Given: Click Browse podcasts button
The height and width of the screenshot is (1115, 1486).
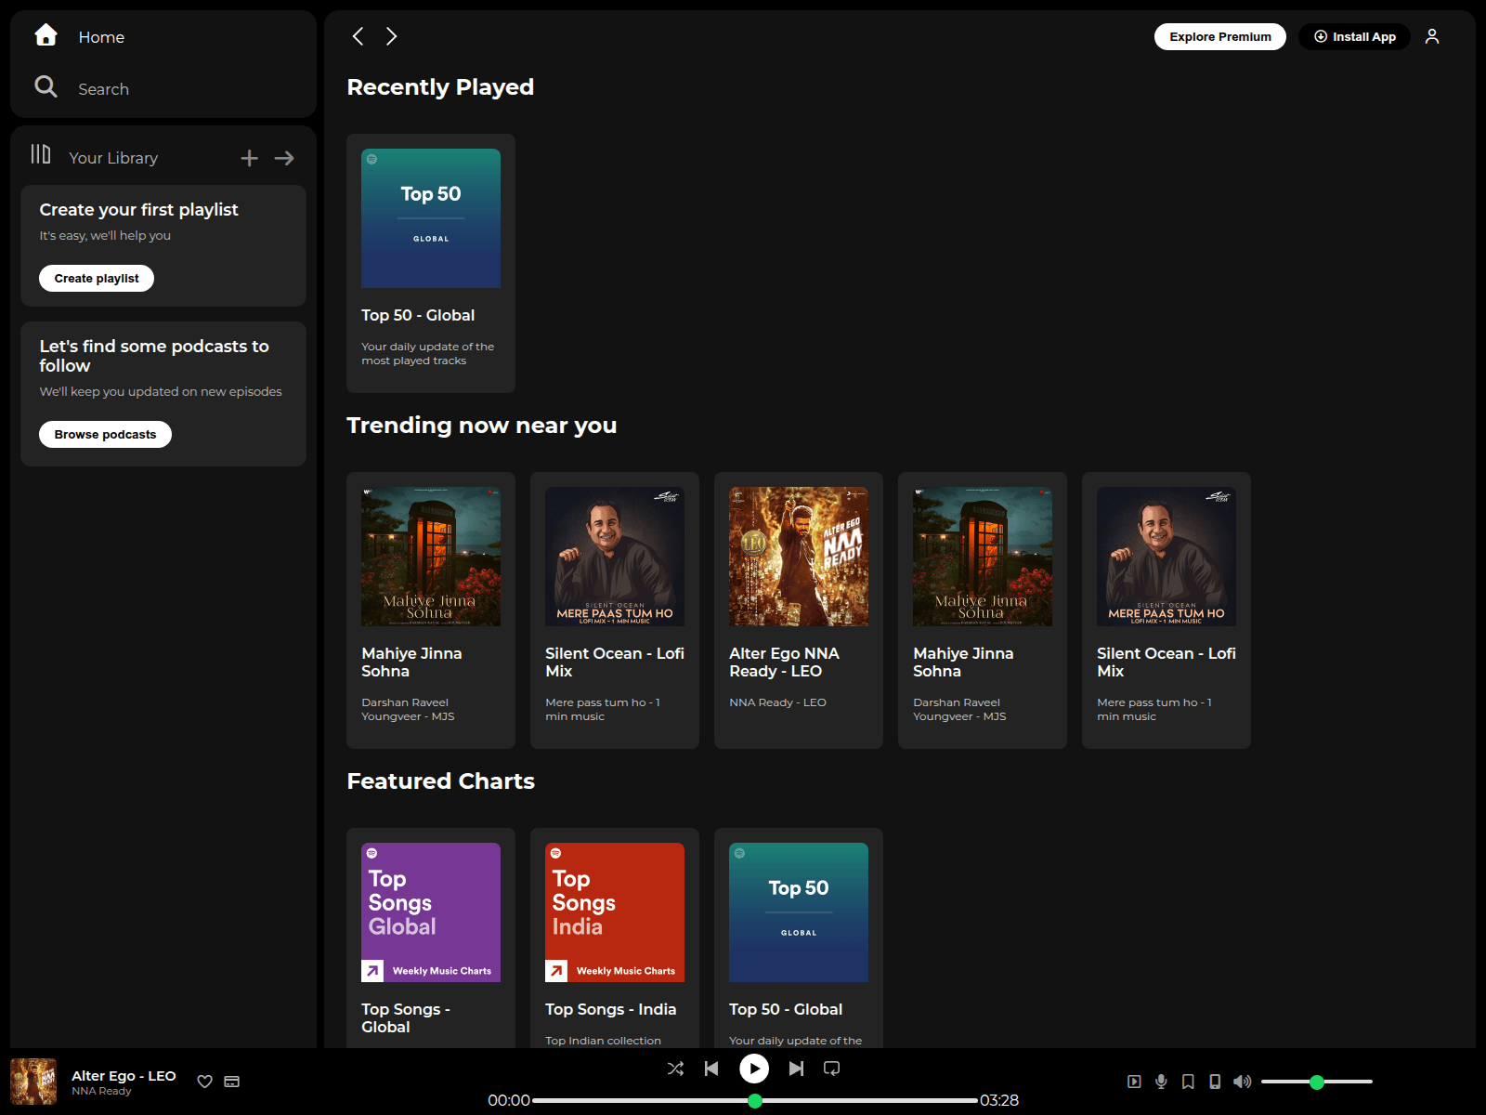Looking at the screenshot, I should [x=105, y=434].
